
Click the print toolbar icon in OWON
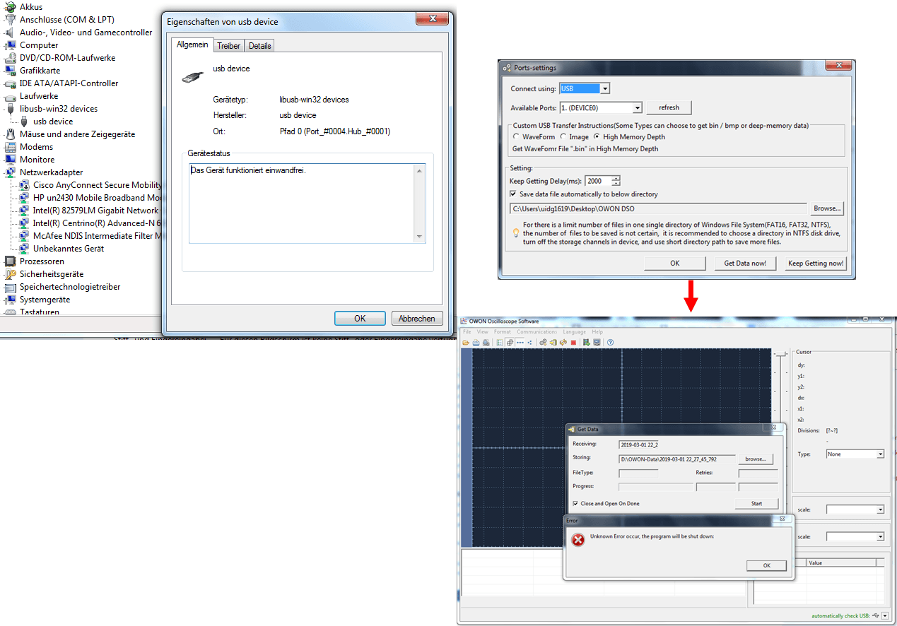coord(475,343)
